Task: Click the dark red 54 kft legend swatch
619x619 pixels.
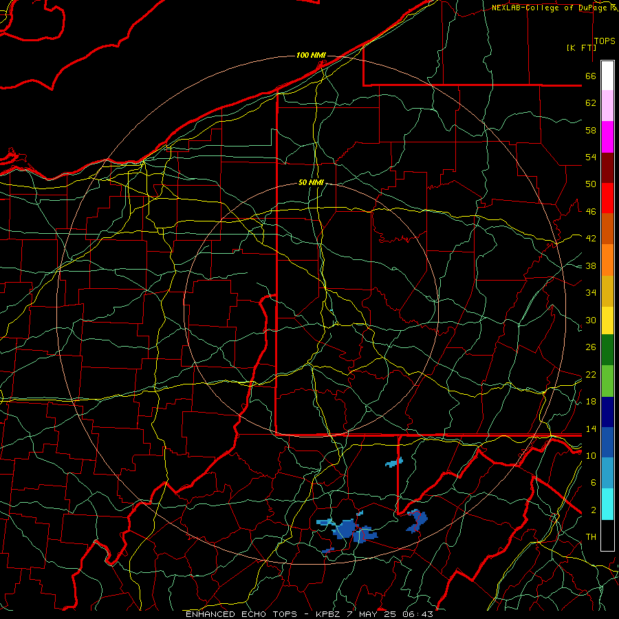Action: [x=607, y=167]
